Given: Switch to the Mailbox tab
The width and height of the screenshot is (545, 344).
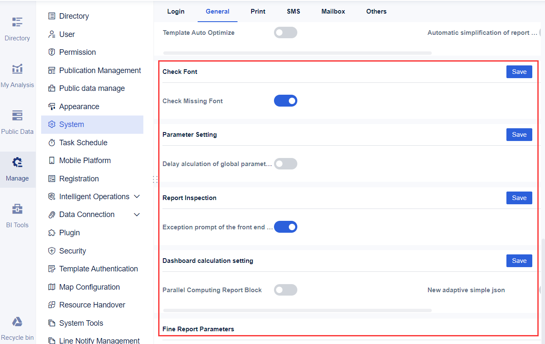Looking at the screenshot, I should tap(333, 11).
